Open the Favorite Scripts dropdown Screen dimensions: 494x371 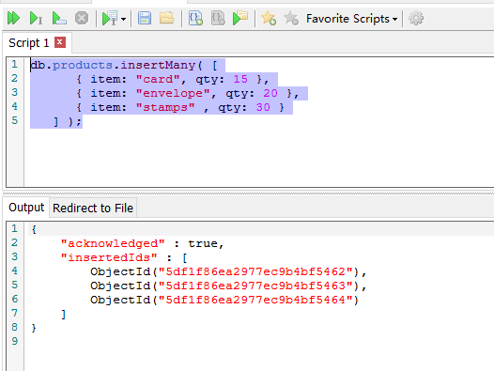(x=351, y=19)
